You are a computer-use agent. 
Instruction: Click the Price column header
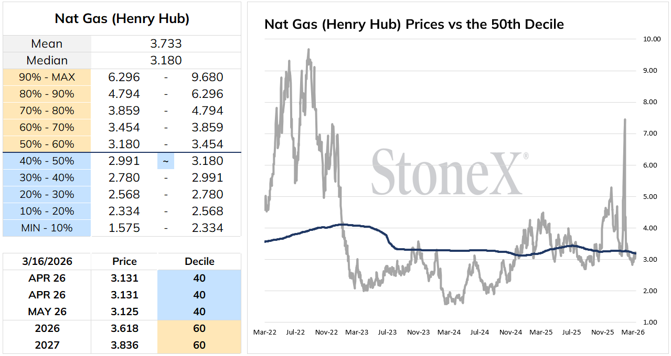pyautogui.click(x=124, y=261)
